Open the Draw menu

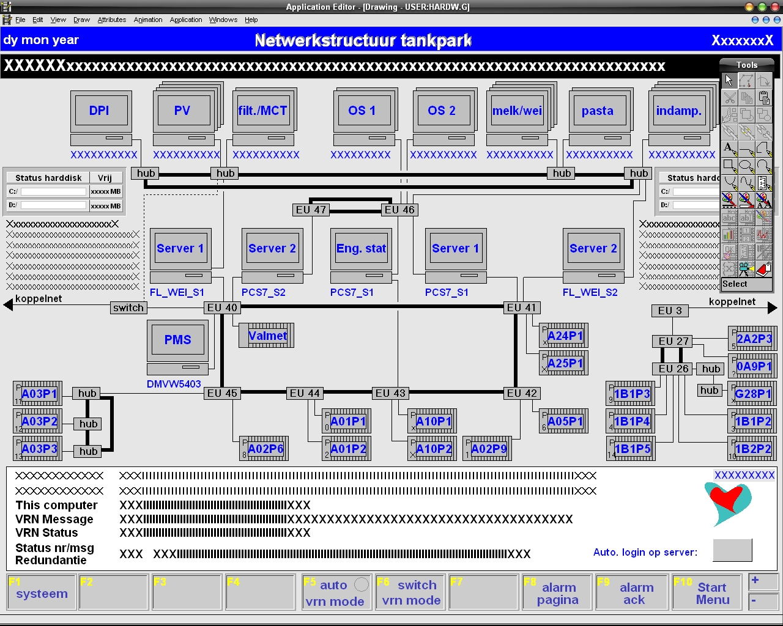coord(81,20)
